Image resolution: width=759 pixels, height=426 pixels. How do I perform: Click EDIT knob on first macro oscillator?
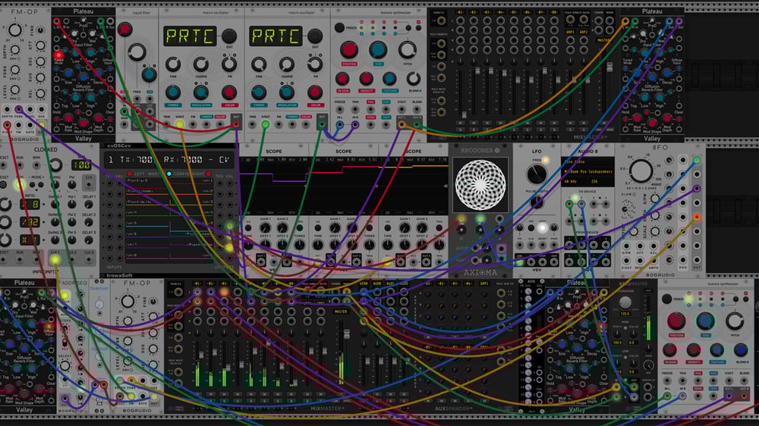coord(229,36)
